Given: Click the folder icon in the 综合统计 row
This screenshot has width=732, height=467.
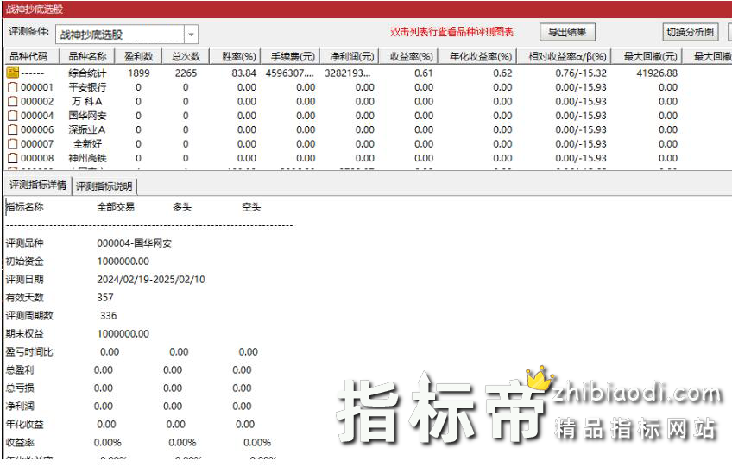Looking at the screenshot, I should point(12,73).
